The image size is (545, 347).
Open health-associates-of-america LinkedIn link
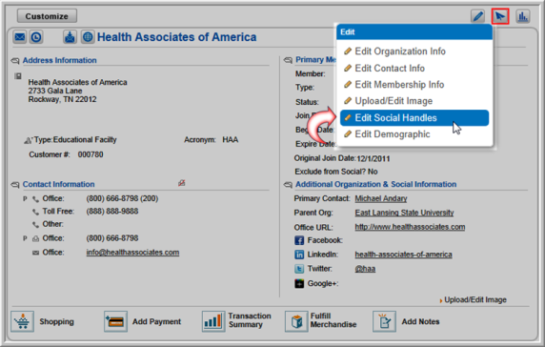pos(404,255)
